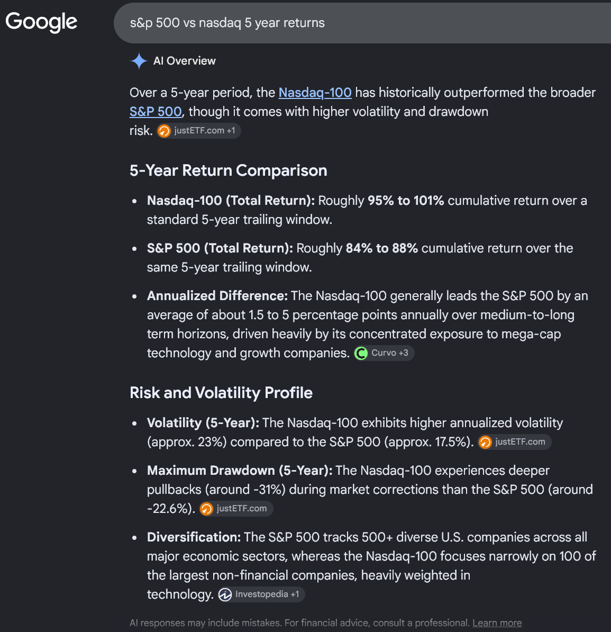This screenshot has width=611, height=632.
Task: Click the Risk and Volatility Profile heading
Action: coord(221,393)
